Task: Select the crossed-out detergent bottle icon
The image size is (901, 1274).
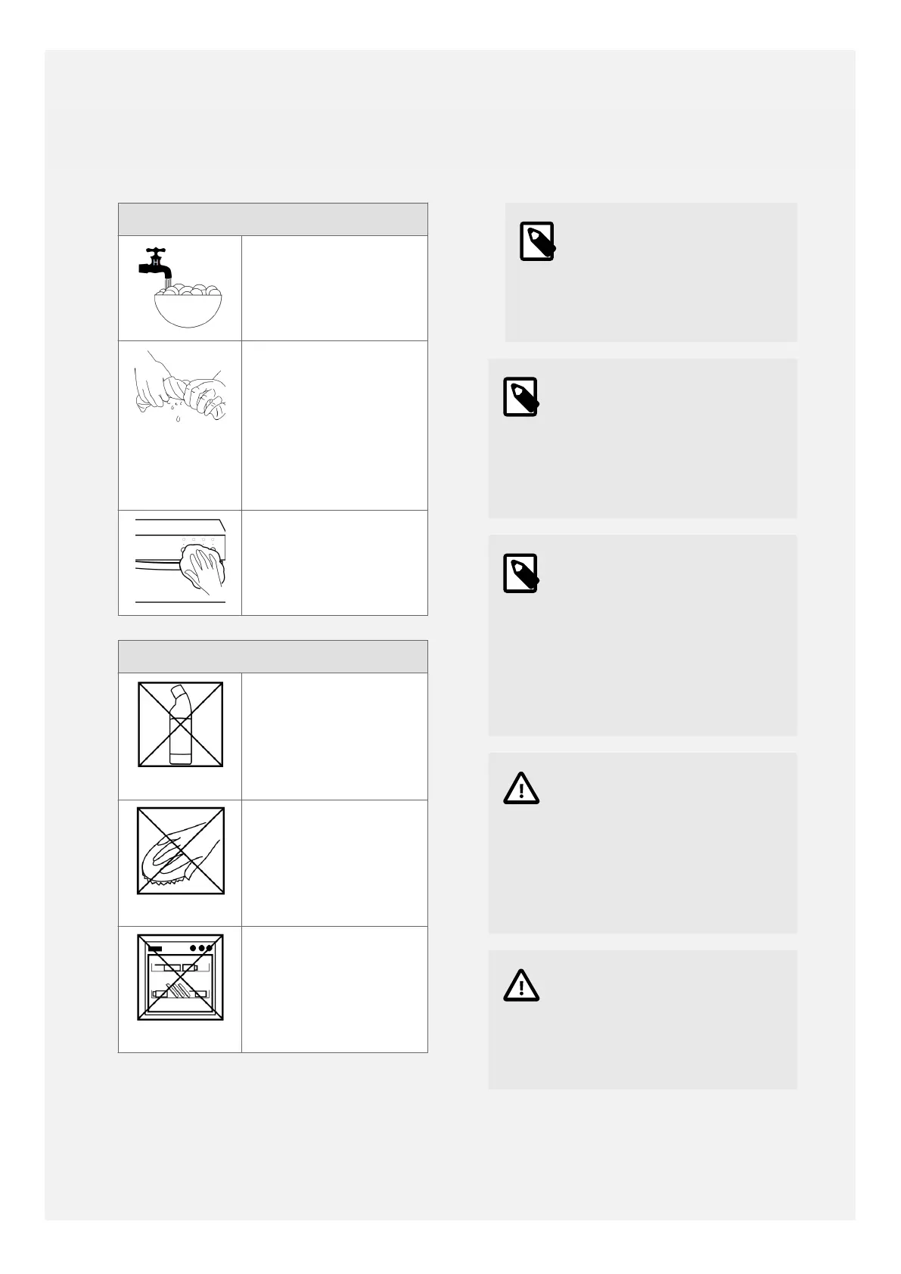Action: pyautogui.click(x=180, y=724)
